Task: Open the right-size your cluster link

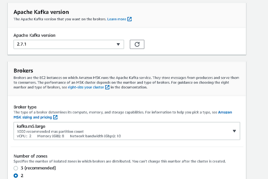Action: tap(86, 88)
